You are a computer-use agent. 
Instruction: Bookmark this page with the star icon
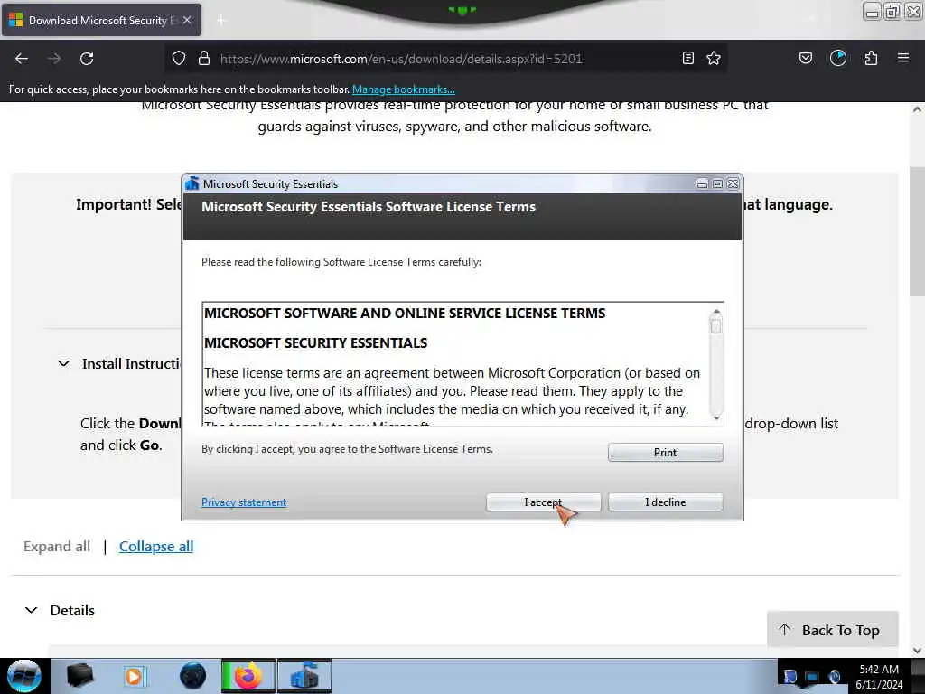click(x=714, y=58)
